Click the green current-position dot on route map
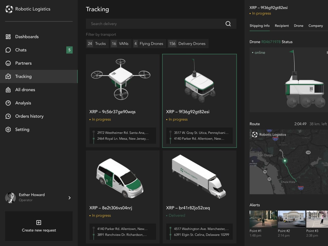Screen dimensions: 328x246 pyautogui.click(x=285, y=161)
